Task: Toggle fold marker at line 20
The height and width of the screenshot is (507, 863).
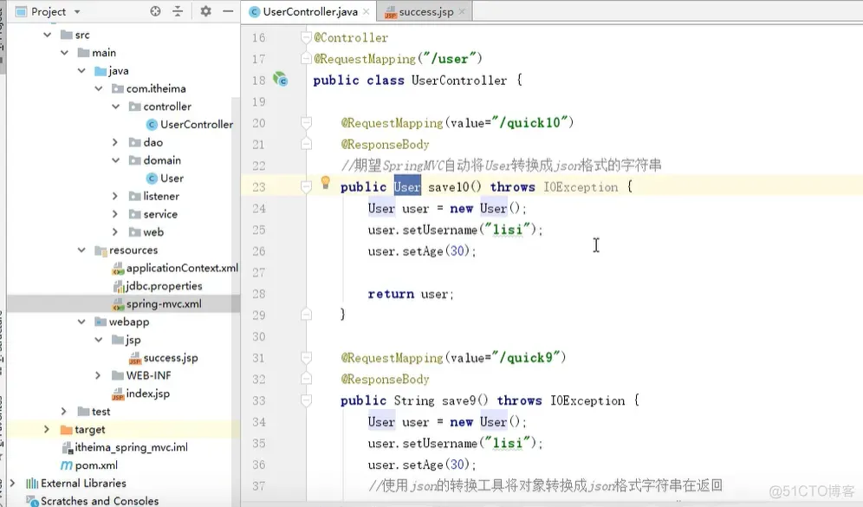Action: 307,123
